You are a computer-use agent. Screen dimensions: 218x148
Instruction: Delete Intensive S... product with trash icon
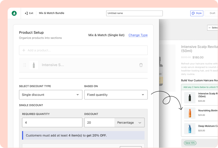(141, 65)
